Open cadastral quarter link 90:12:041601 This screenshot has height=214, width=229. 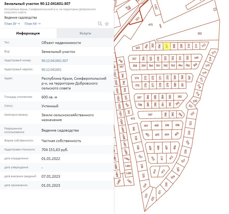(x=51, y=69)
